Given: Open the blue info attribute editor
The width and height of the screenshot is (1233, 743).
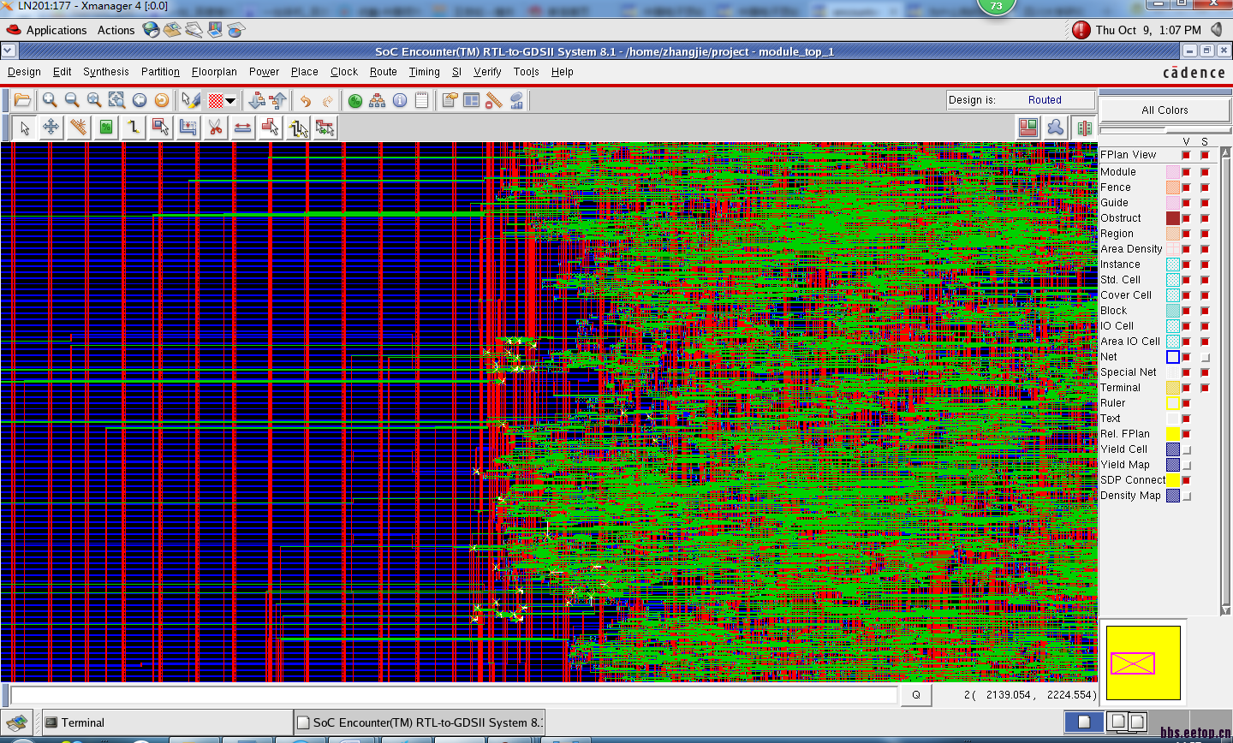Looking at the screenshot, I should 400,100.
